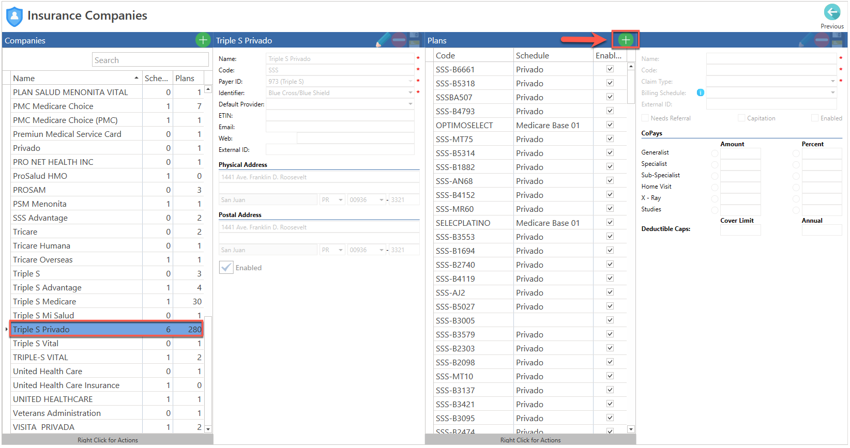This screenshot has height=448, width=850.
Task: Open Payer ID dropdown
Action: 411,81
